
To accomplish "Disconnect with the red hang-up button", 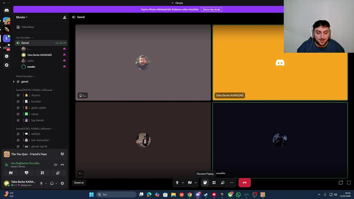I will 244,183.
